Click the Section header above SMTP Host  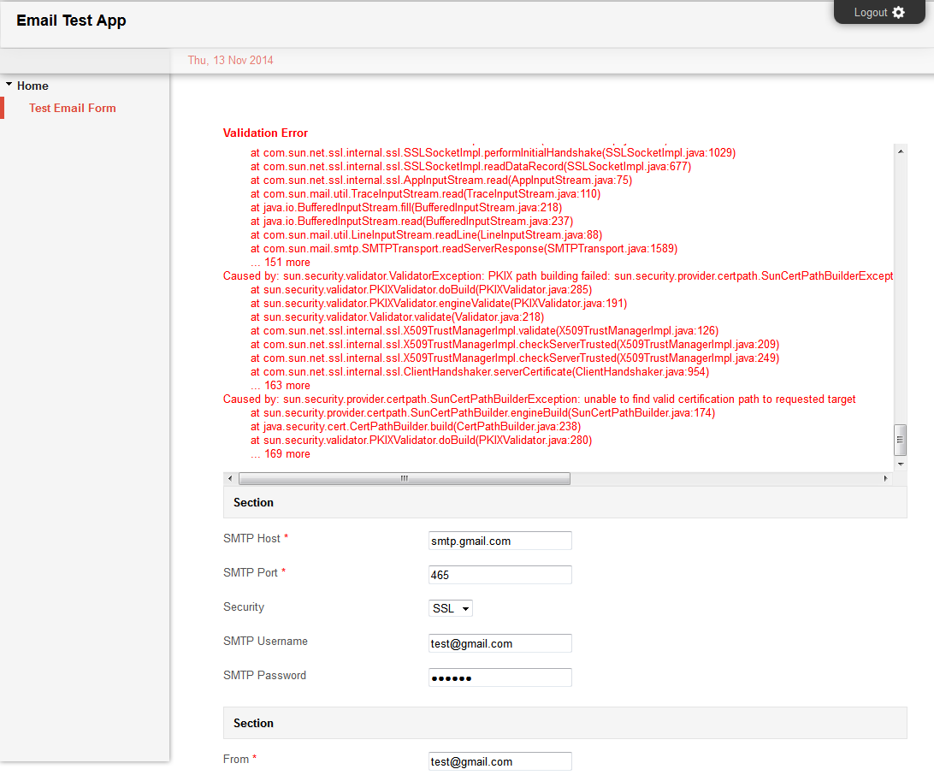254,503
